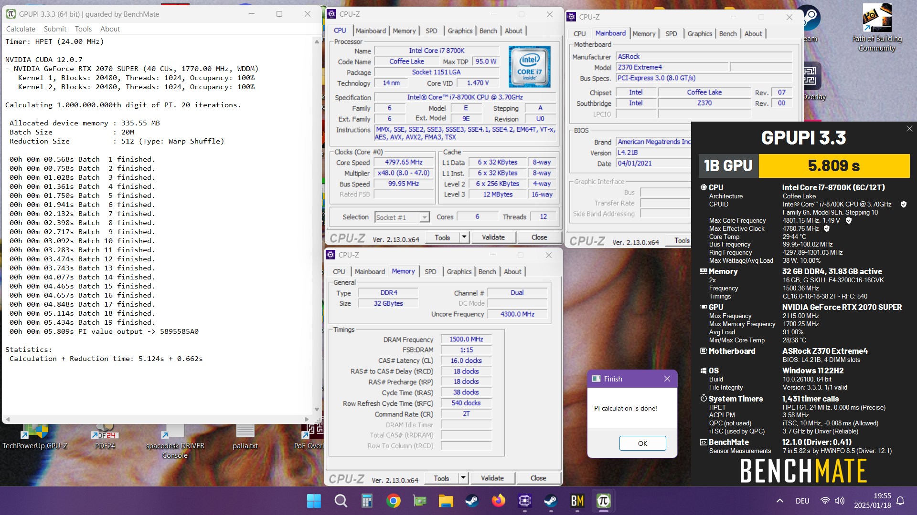Open About menu in GPUPI
Image resolution: width=917 pixels, height=515 pixels.
pos(110,29)
